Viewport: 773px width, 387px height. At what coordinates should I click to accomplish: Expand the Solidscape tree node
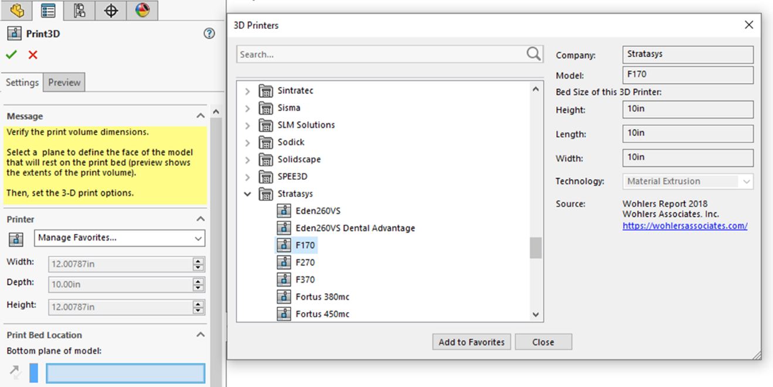tap(247, 159)
